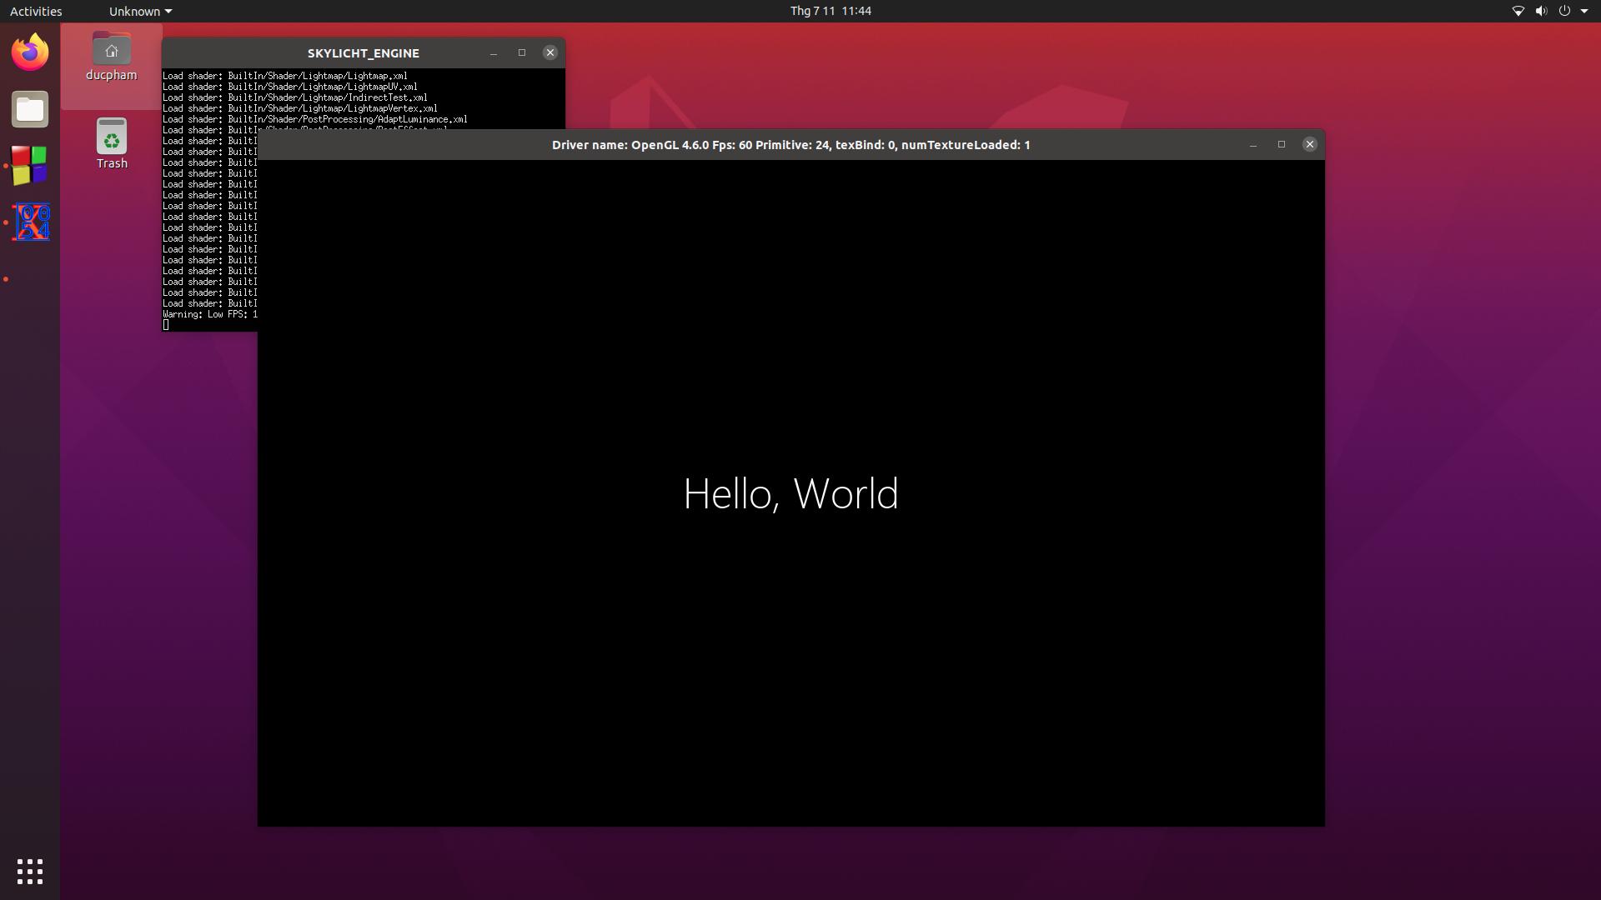Image resolution: width=1601 pixels, height=900 pixels.
Task: Open Show Applications grid
Action: tap(30, 872)
